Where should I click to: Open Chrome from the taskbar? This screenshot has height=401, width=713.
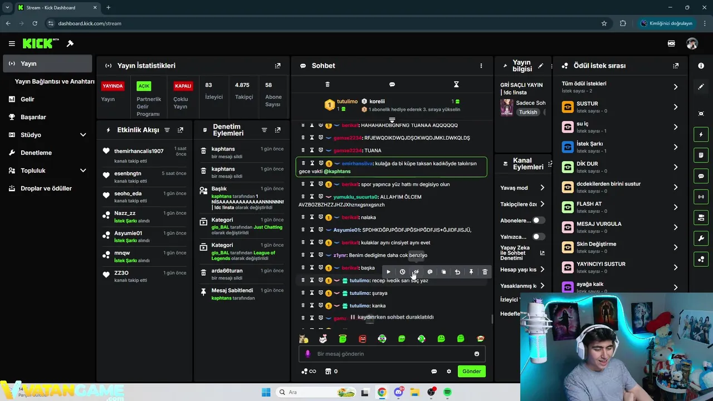(382, 393)
